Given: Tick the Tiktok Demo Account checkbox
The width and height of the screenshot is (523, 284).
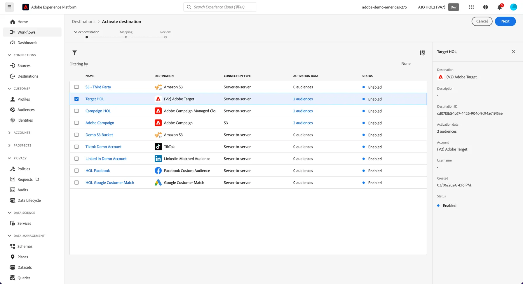Looking at the screenshot, I should click(x=76, y=147).
